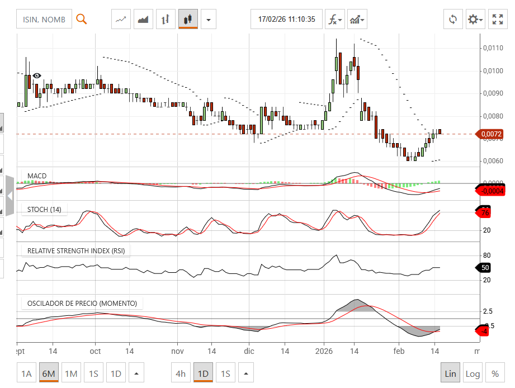
Task: Select the 6M time range
Action: (x=49, y=373)
